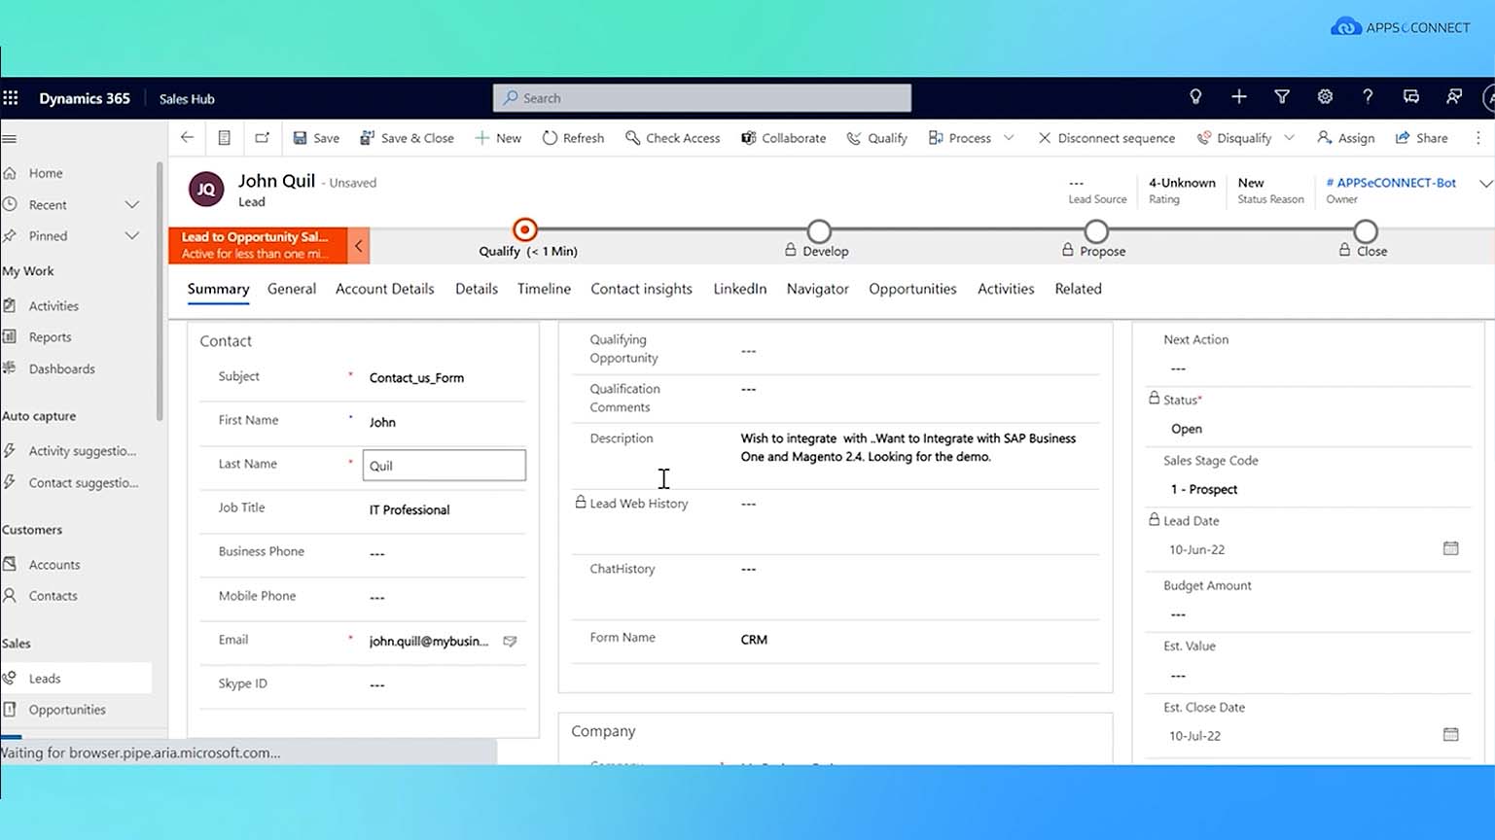Select the Develop stage circle
This screenshot has height=840, width=1495.
[x=819, y=231]
